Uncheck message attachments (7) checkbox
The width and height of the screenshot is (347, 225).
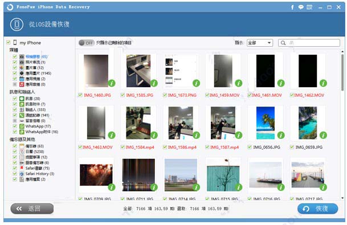pos(15,104)
